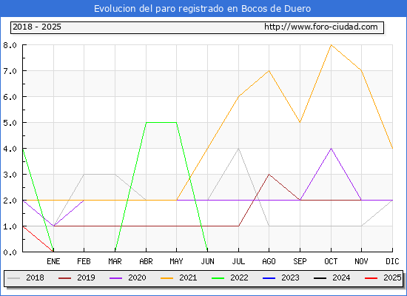Image resolution: width=407 pixels, height=296 pixels.
Task: Click the MAY month axis label
Action: (x=177, y=261)
